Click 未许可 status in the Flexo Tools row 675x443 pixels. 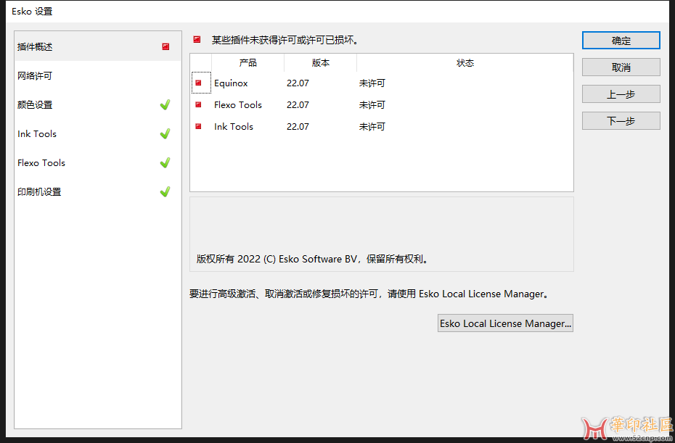point(372,104)
